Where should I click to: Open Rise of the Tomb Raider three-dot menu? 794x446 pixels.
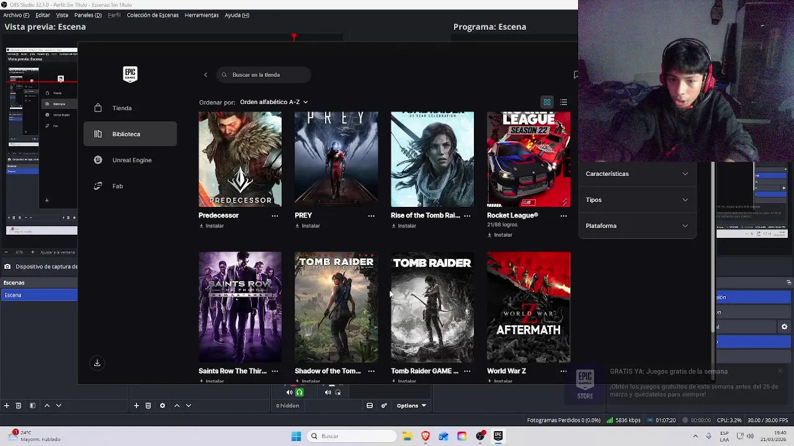click(467, 216)
